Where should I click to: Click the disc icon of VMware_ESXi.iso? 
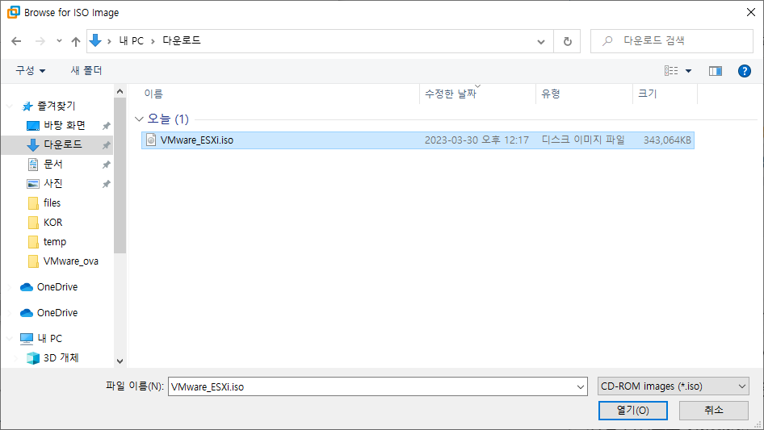151,140
